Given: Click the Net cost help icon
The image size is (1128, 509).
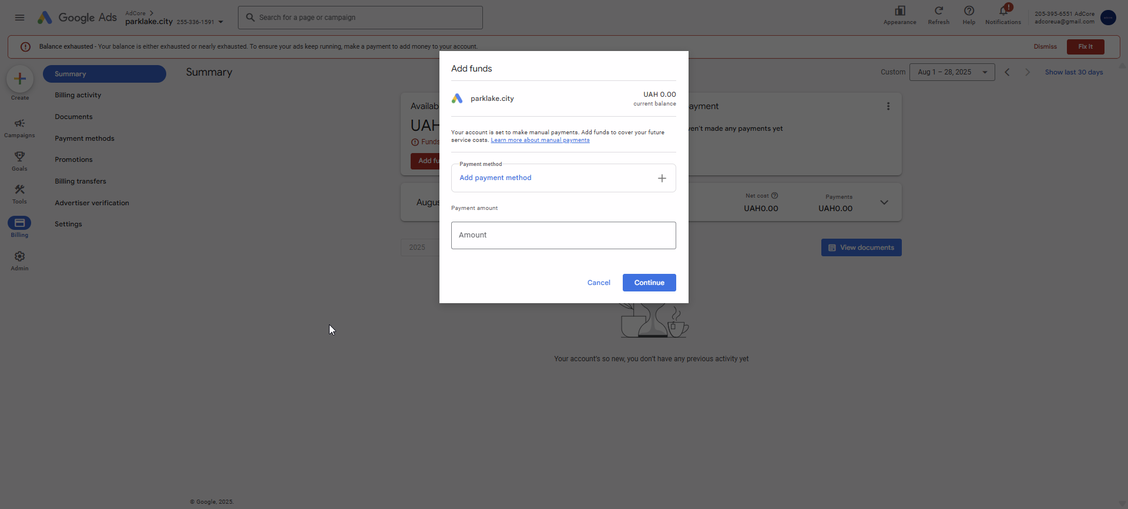Looking at the screenshot, I should tap(774, 196).
